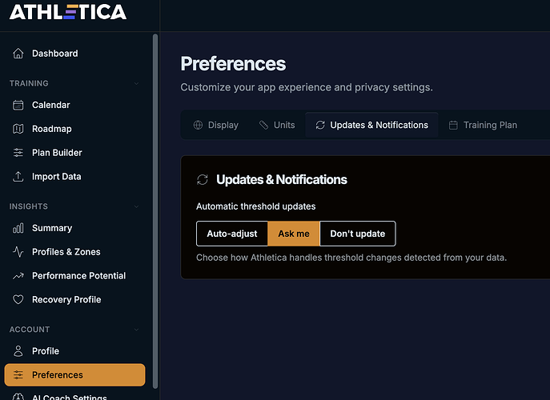Viewport: 550px width, 400px height.
Task: Select the Plan Builder sliders icon
Action: [x=18, y=153]
